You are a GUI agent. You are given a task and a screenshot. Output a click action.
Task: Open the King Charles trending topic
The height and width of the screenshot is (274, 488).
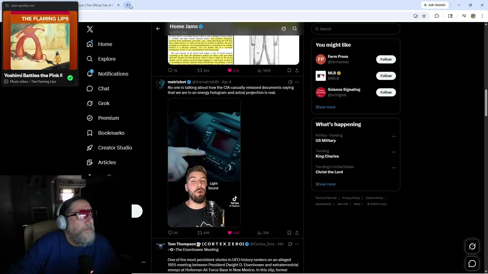(327, 156)
